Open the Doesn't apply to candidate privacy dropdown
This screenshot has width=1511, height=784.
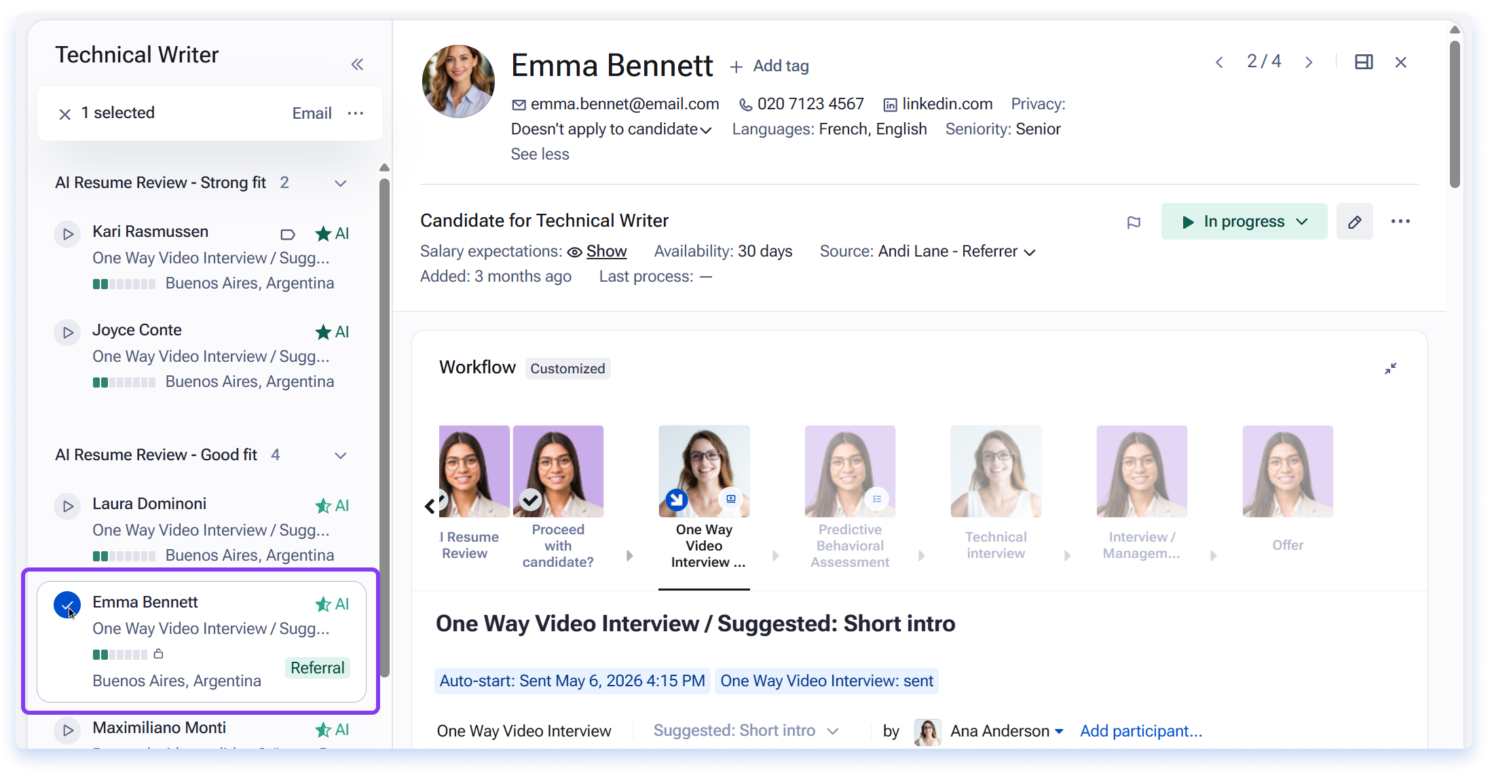tap(611, 129)
